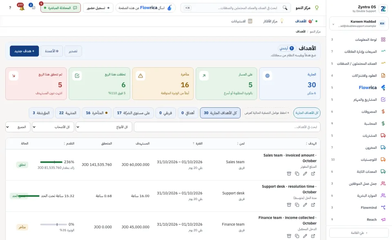Select على مستوى الشركة 17 filter tab
392x240 pixels.
(x=133, y=113)
